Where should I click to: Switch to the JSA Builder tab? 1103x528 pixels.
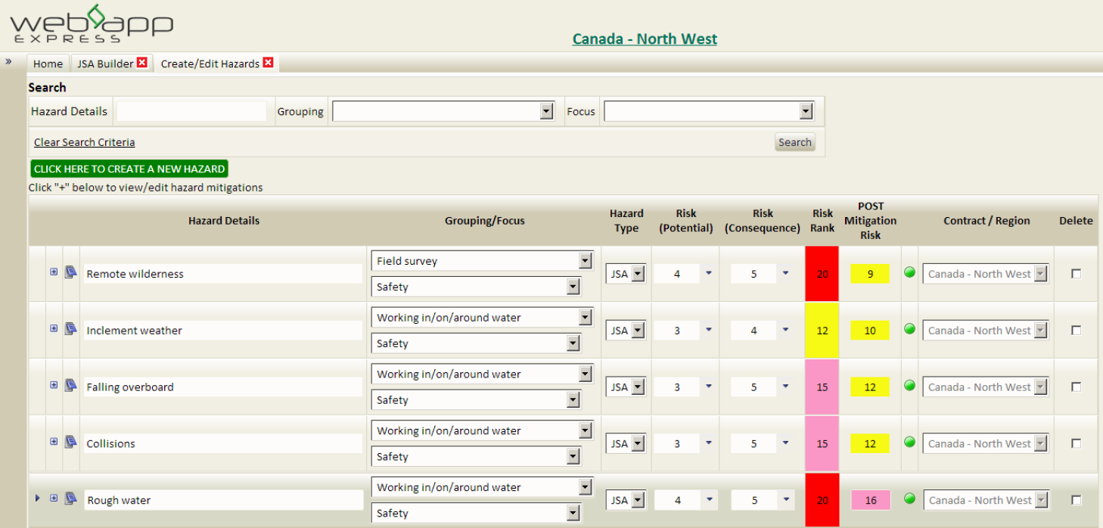(x=105, y=64)
